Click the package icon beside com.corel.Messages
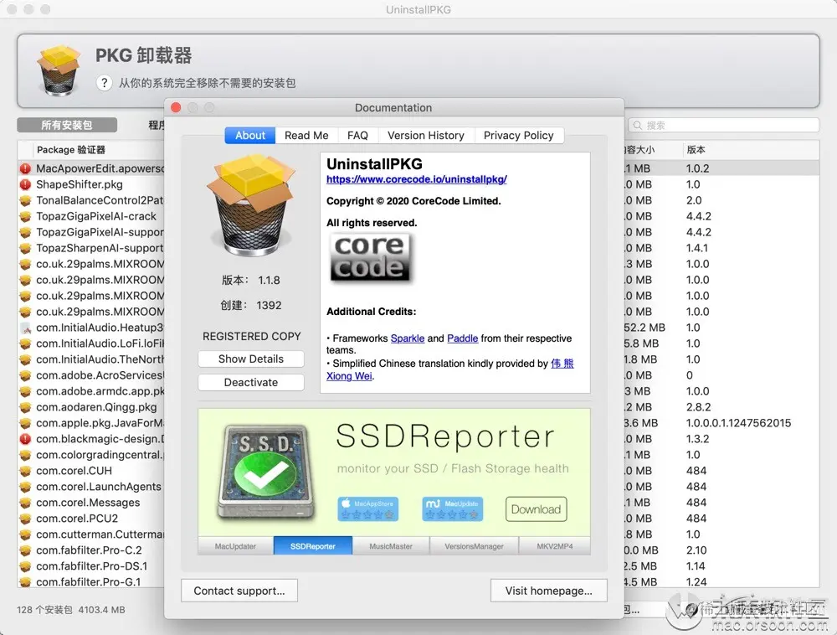 pos(25,503)
